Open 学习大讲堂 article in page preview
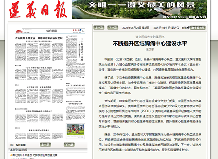Viewport: 218px width, 159px height. 39,68
